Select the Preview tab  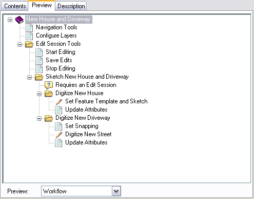[42, 5]
